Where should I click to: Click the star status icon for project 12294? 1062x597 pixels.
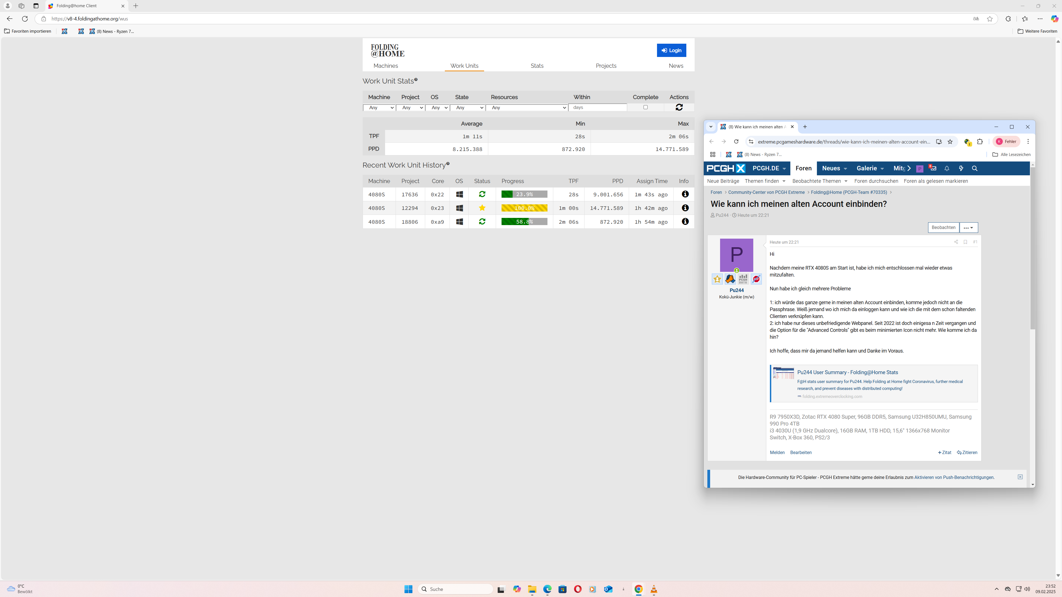(482, 208)
